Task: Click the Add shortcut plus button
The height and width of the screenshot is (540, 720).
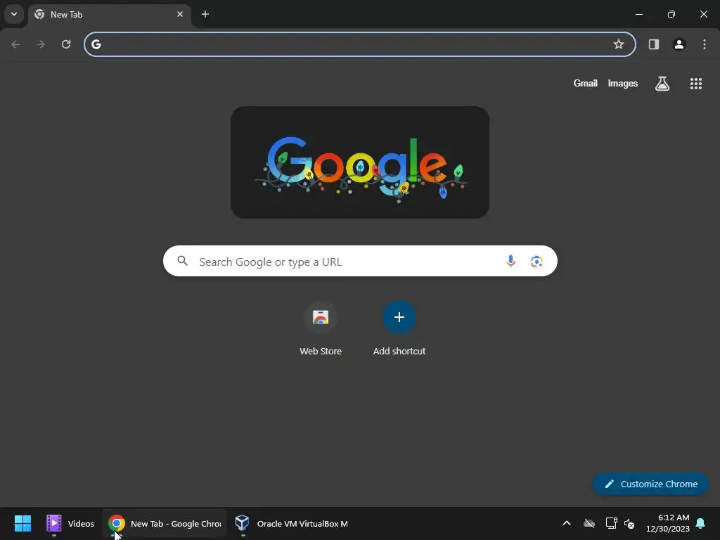Action: pos(399,317)
